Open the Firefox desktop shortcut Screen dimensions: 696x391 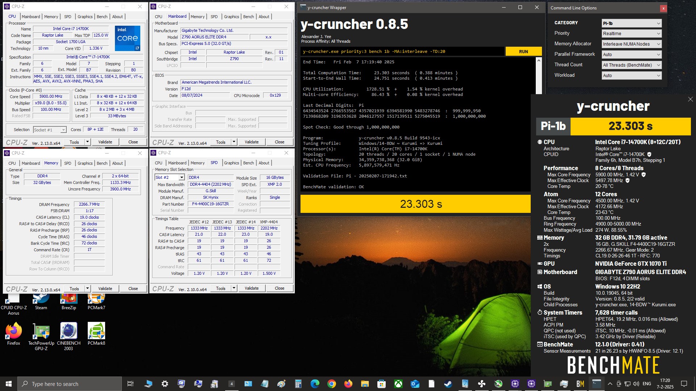click(13, 334)
